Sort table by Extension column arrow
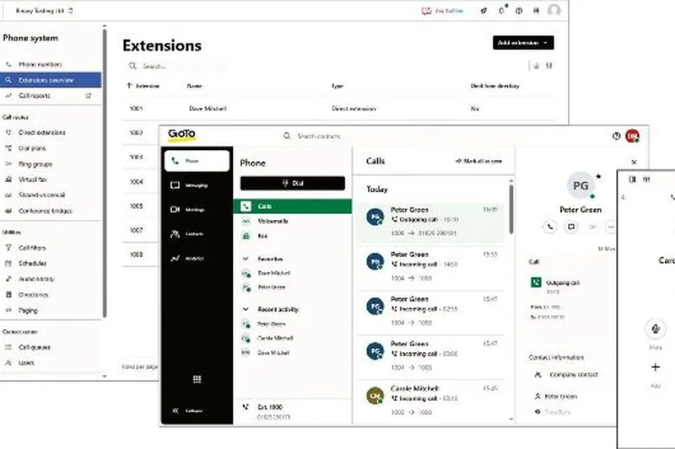 click(x=129, y=86)
